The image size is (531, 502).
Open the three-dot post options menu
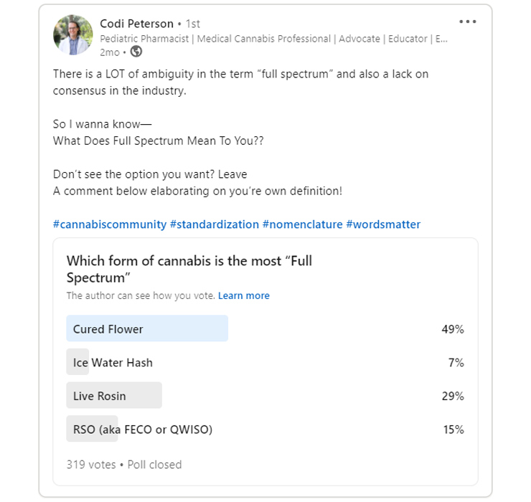468,22
